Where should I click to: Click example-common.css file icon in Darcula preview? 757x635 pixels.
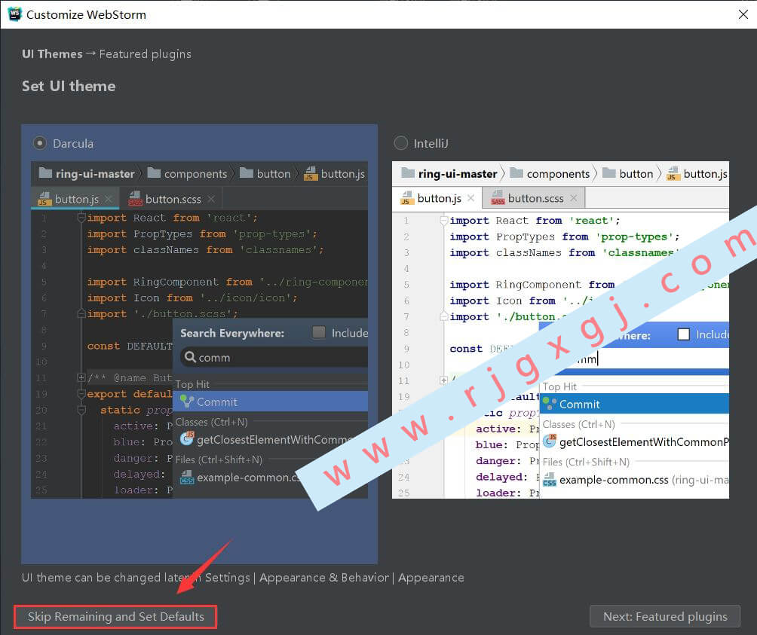pos(187,478)
